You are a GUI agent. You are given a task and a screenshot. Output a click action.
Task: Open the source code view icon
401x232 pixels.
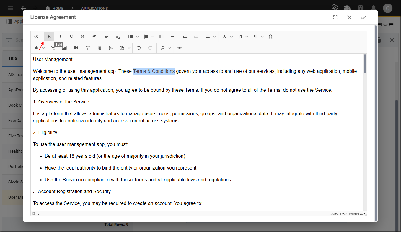pyautogui.click(x=36, y=37)
